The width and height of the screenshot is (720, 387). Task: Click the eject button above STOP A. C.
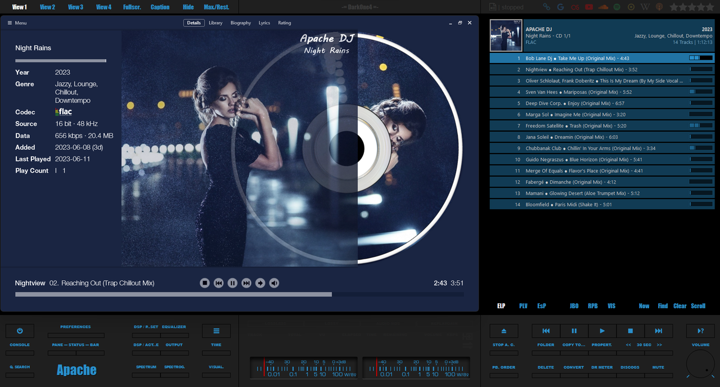503,331
